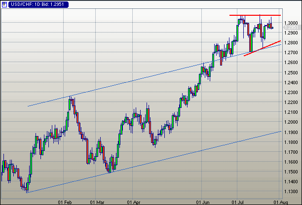Click the 1.2000 price axis label
This screenshot has height=205, width=302.
click(291, 122)
